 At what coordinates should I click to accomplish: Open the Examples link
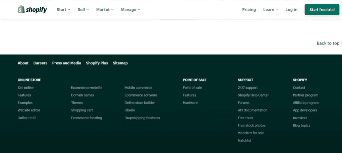pos(25,103)
